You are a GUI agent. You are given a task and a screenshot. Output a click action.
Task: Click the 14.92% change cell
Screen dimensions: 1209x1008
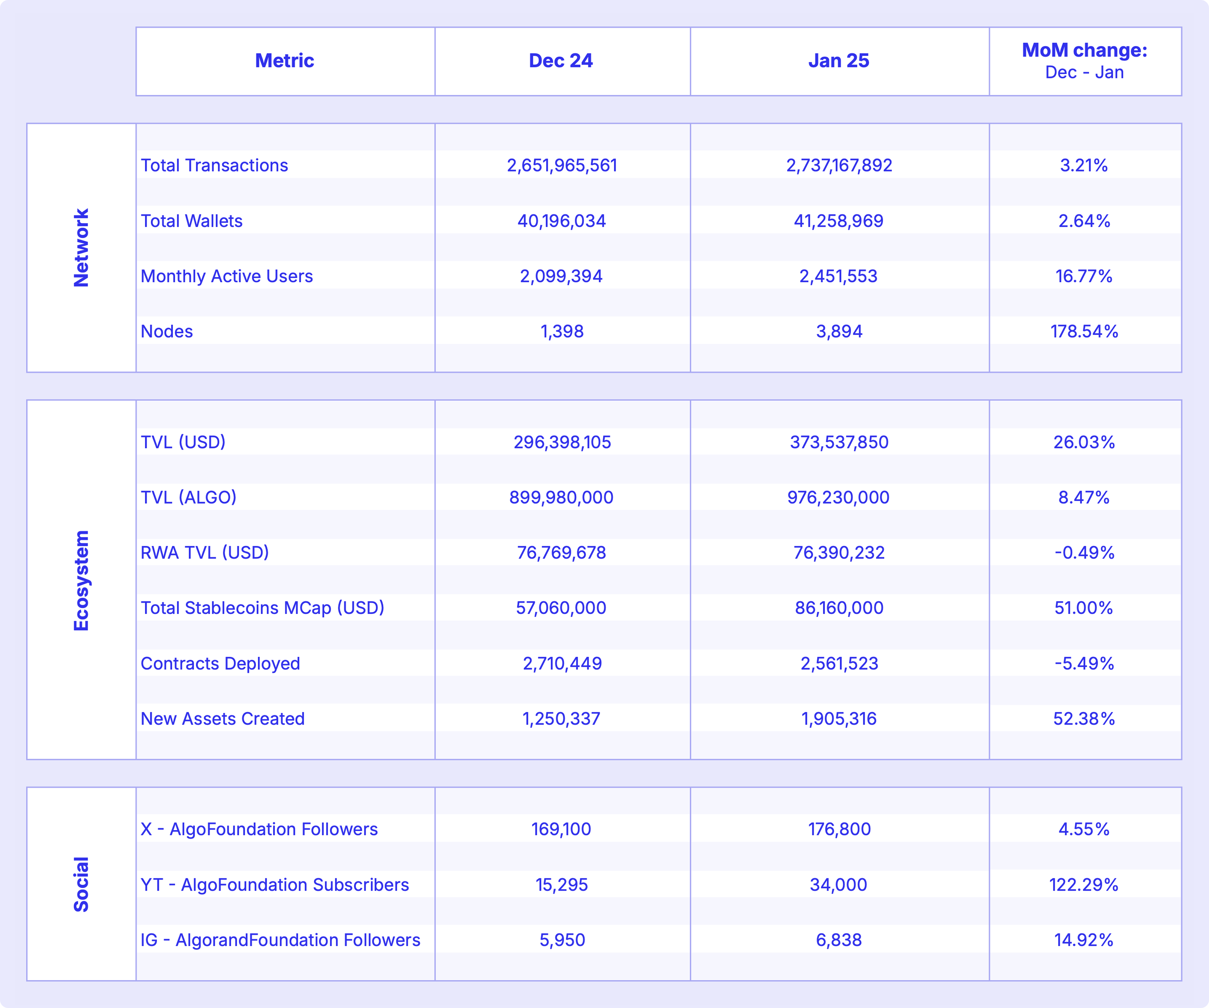point(1084,939)
